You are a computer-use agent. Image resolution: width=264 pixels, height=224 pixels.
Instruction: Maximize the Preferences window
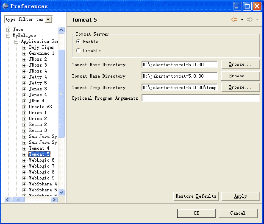(247, 6)
